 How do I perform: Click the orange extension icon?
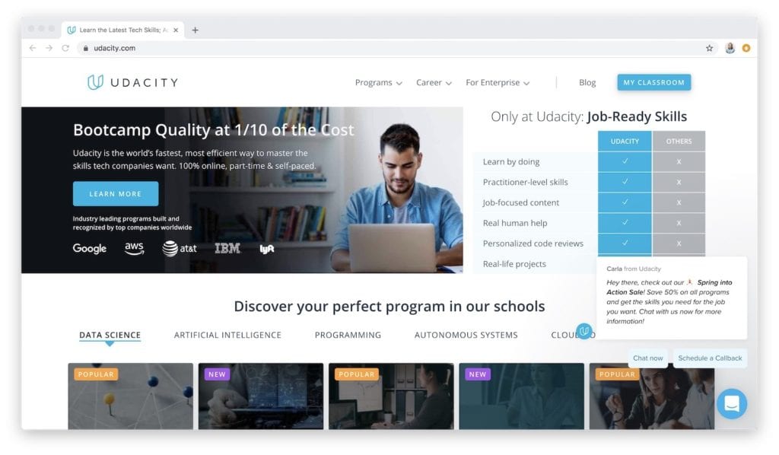[x=746, y=48]
